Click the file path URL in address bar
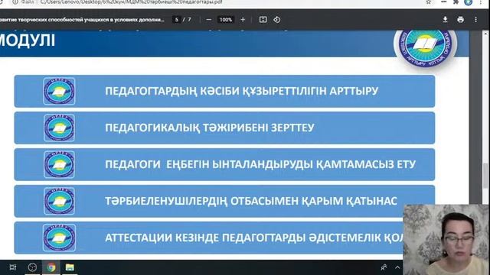The height and width of the screenshot is (275, 490). point(131,2)
